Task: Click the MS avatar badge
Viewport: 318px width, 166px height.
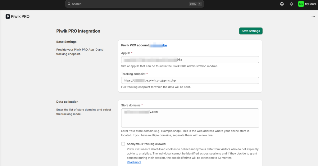Action: pos(301,4)
